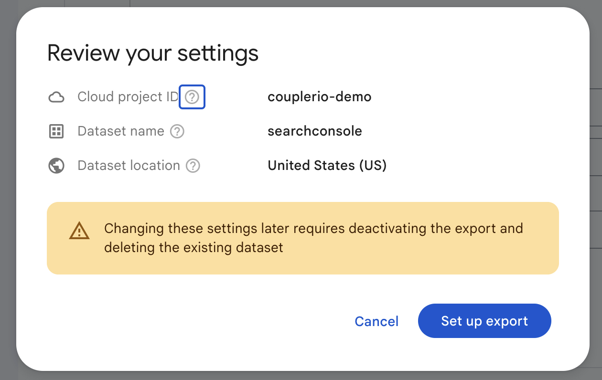Select the couplerio-demo project ID value
Image resolution: width=602 pixels, height=380 pixels.
pos(319,96)
